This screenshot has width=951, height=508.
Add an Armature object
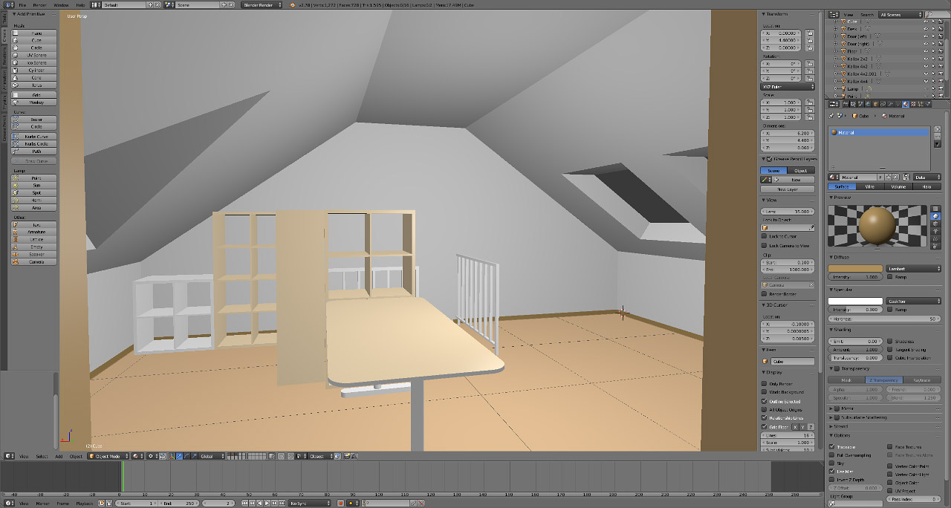(33, 232)
